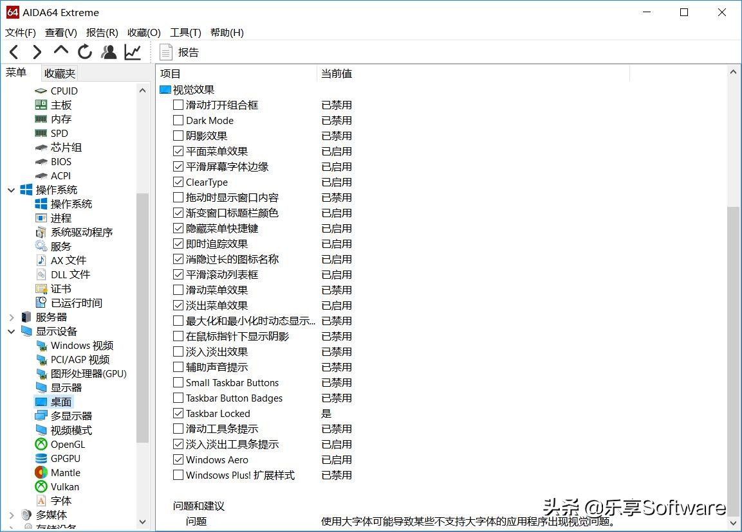Click the back navigation arrow button

(x=14, y=51)
